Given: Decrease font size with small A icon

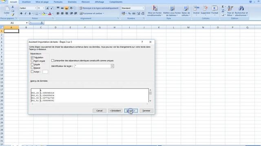Looking at the screenshot, I should (52, 8).
